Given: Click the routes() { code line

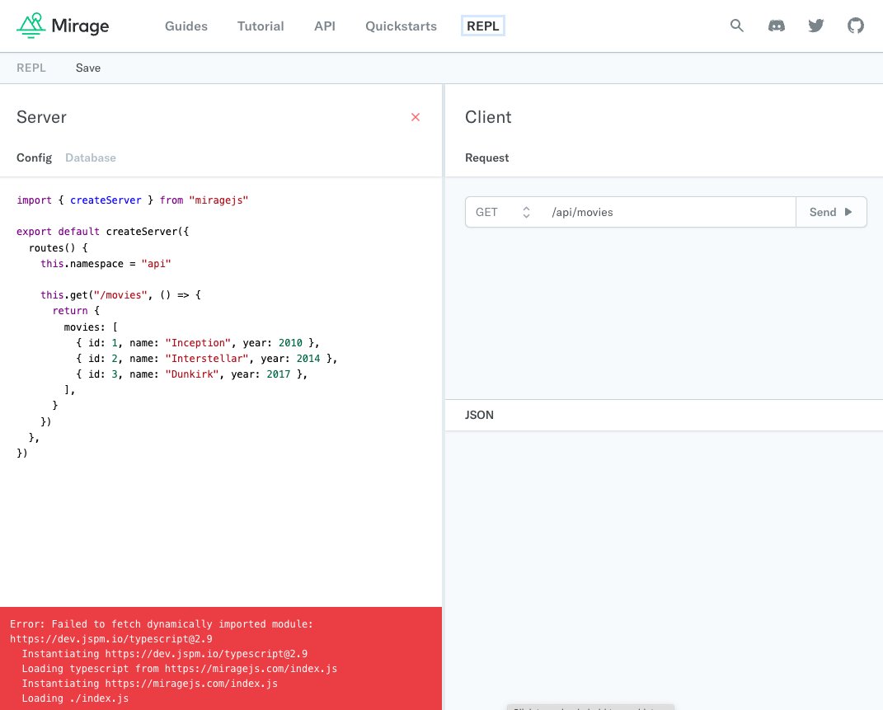Looking at the screenshot, I should coord(59,247).
